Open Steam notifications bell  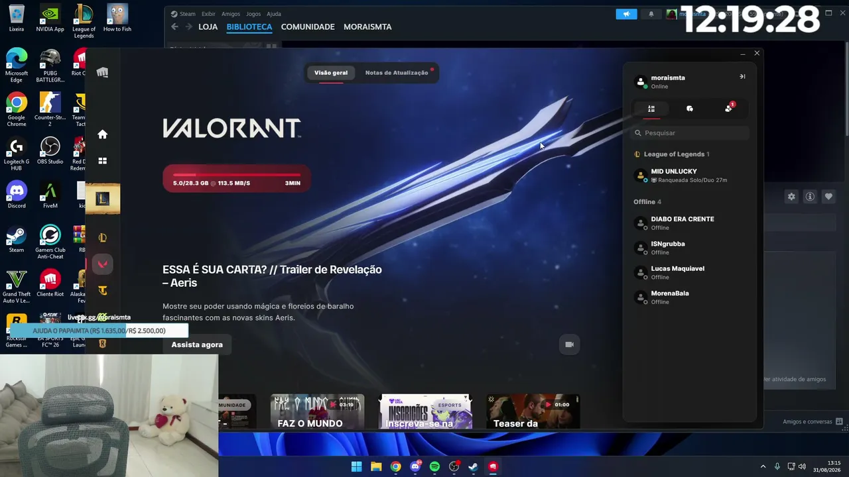pos(651,14)
